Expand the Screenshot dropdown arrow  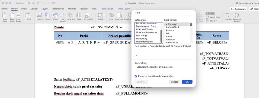pos(91,15)
